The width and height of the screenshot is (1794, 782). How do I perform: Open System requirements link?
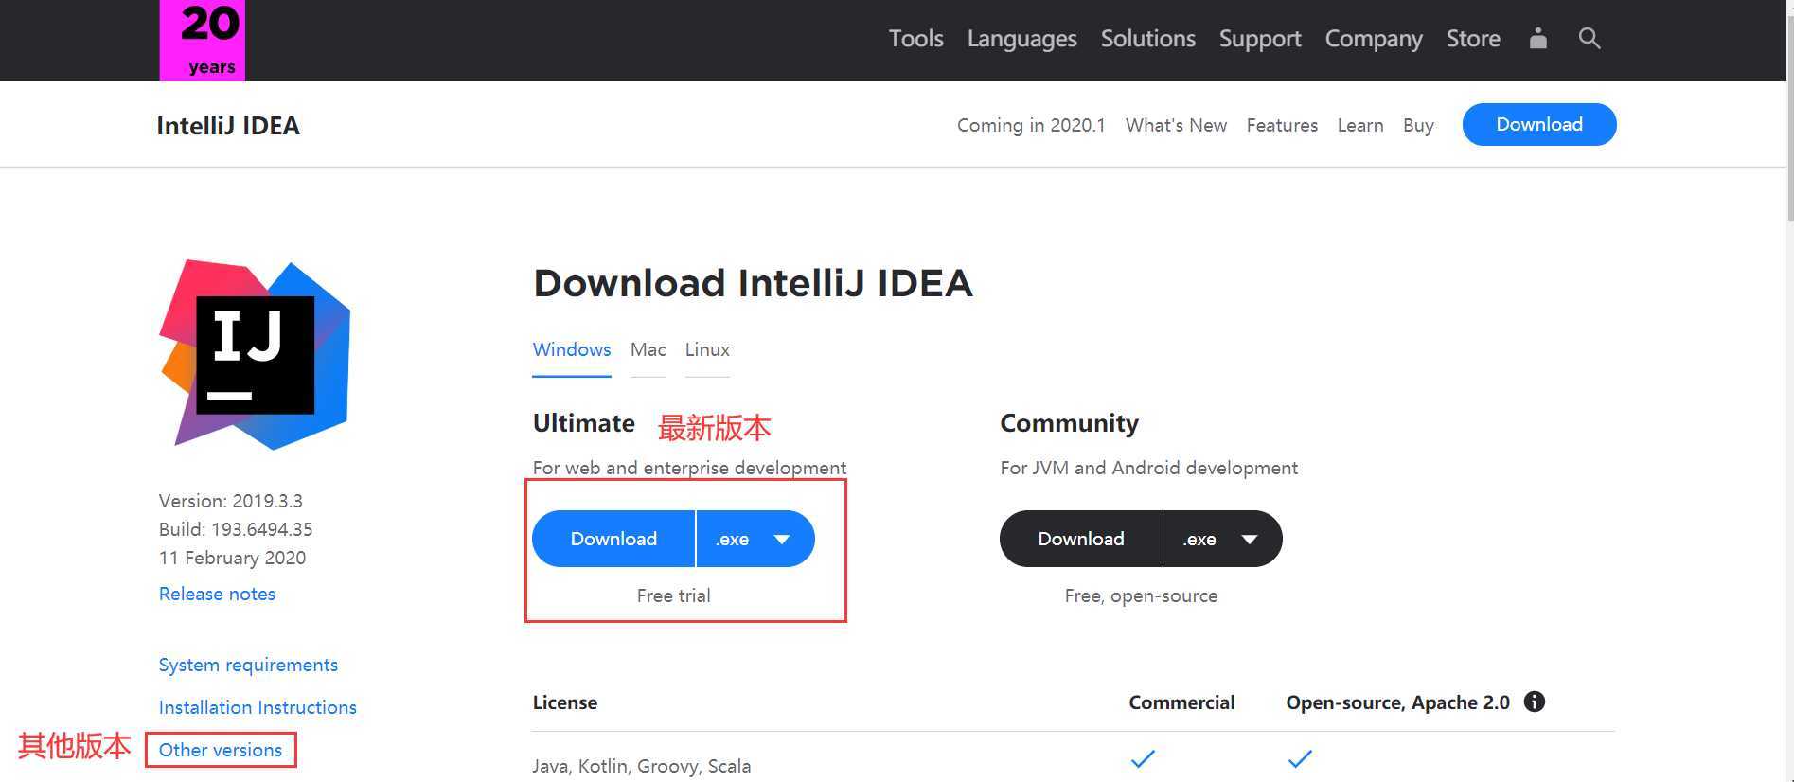tap(248, 665)
